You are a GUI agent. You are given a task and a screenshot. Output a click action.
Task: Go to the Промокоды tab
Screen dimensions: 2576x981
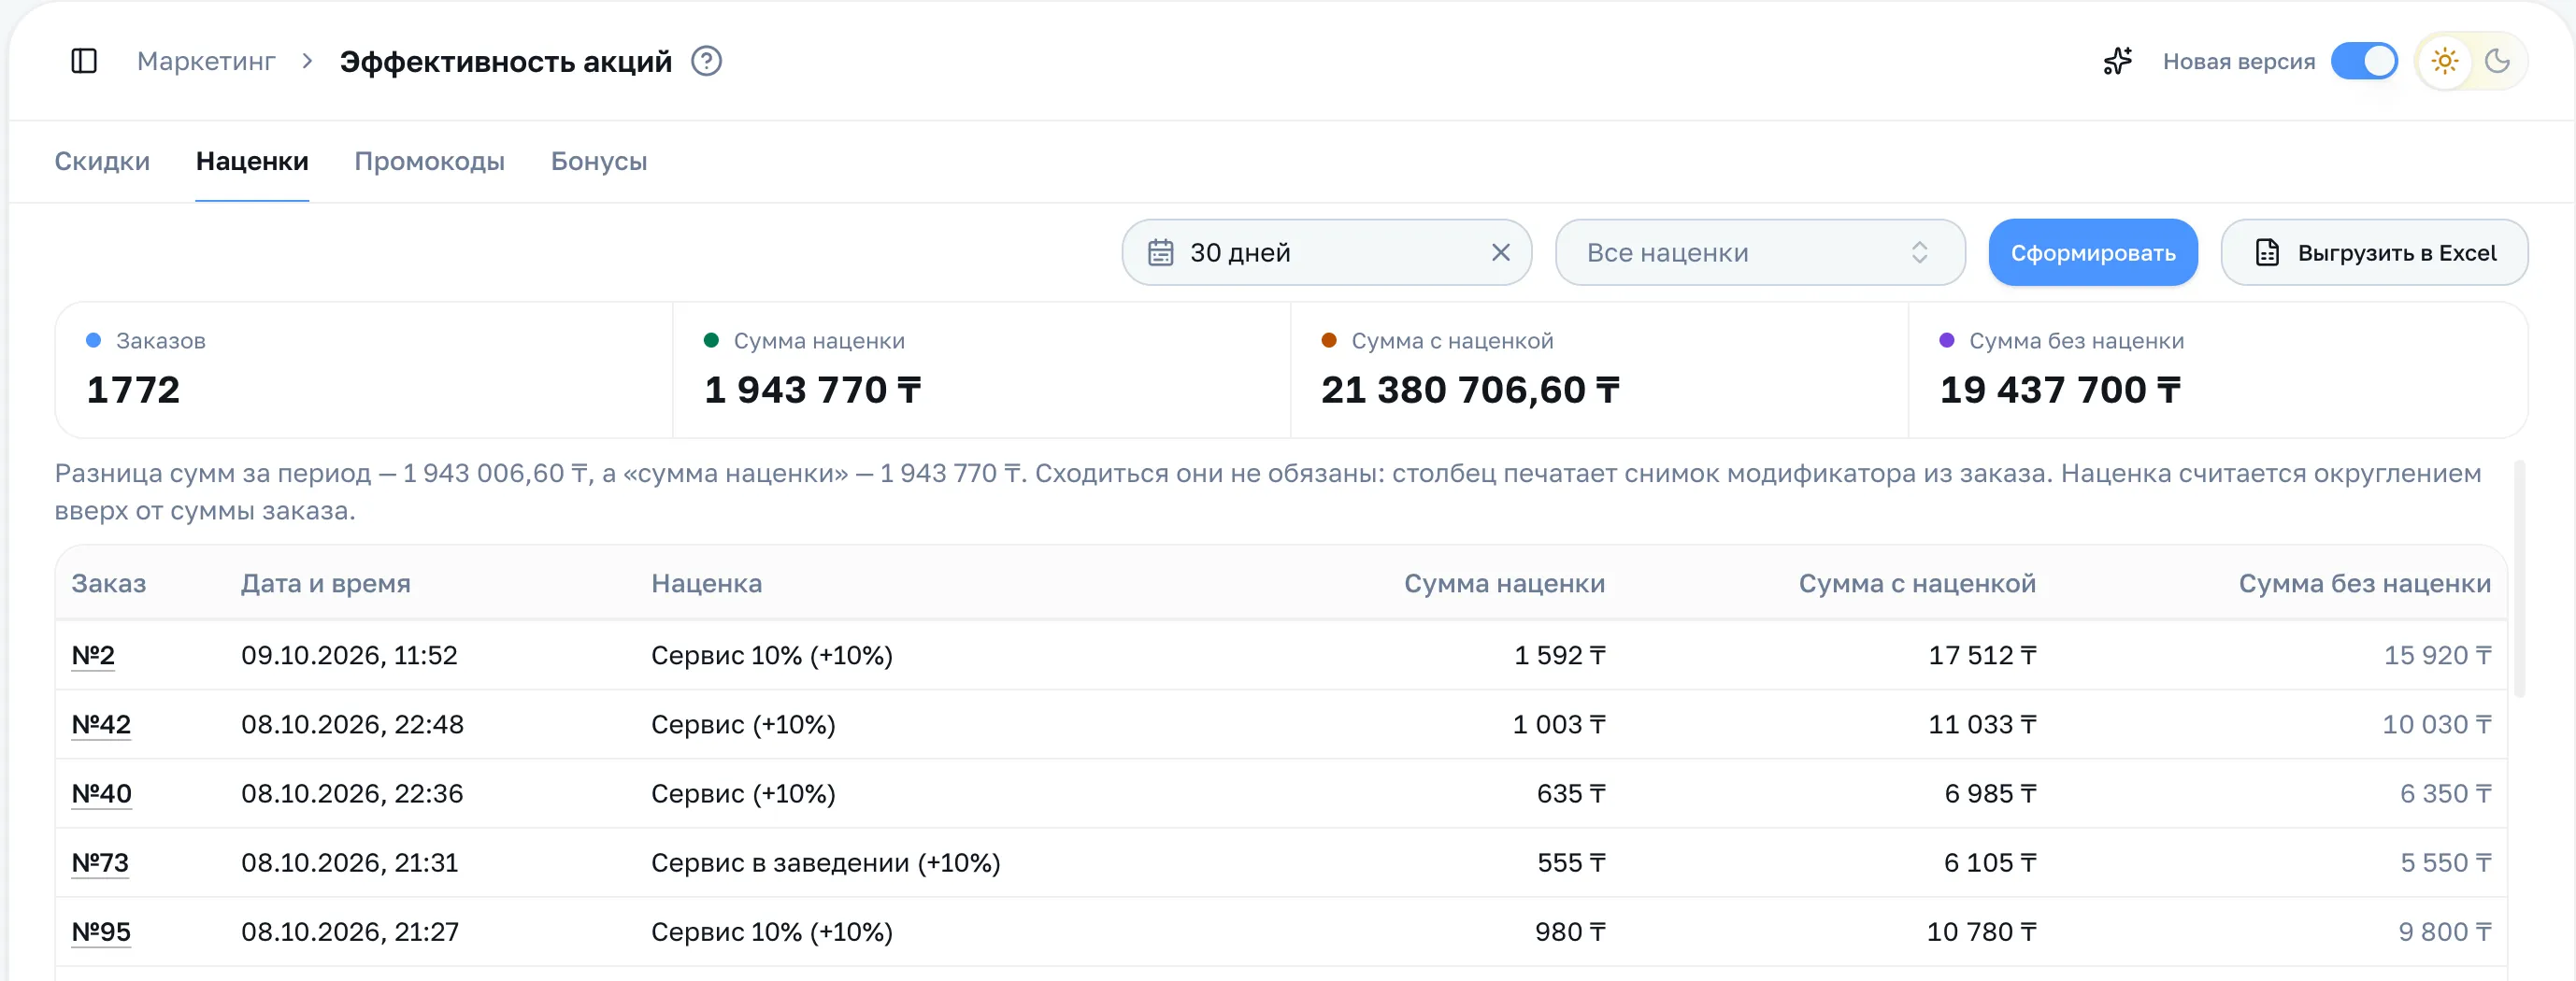(429, 161)
